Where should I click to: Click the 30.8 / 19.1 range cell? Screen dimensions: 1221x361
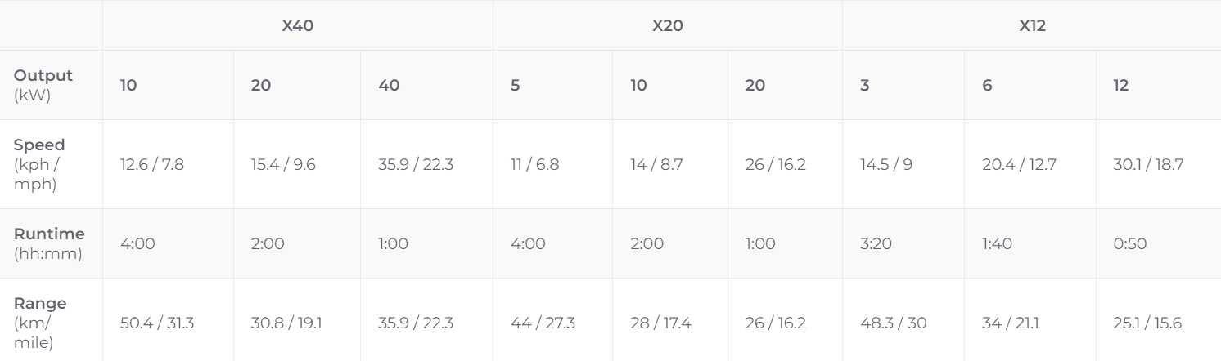286,323
